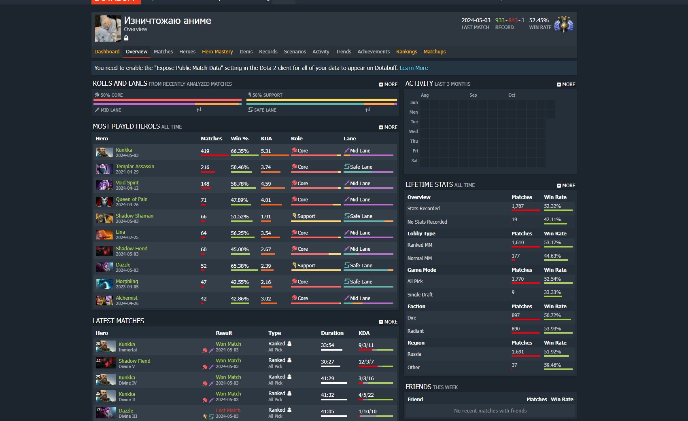Show MORE Lifetime Stats
The image size is (688, 421).
[x=566, y=186]
